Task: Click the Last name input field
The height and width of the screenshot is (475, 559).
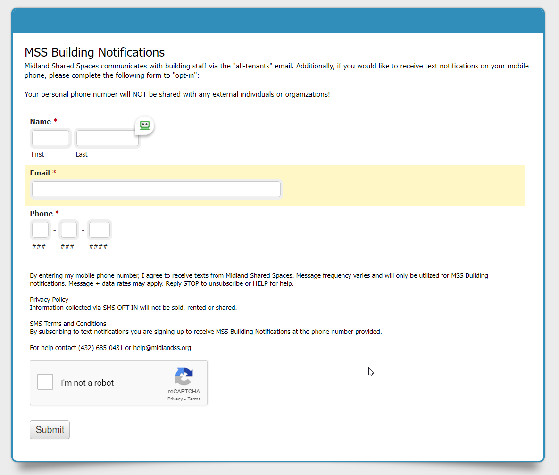Action: 107,138
